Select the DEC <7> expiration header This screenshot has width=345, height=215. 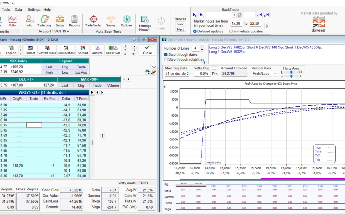pyautogui.click(x=26, y=79)
